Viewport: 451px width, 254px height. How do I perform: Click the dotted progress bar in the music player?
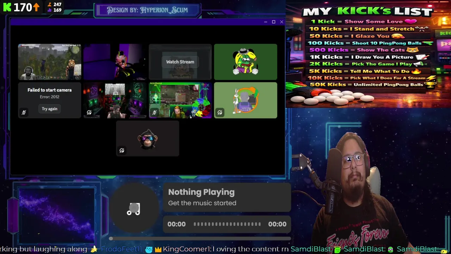[x=227, y=224]
